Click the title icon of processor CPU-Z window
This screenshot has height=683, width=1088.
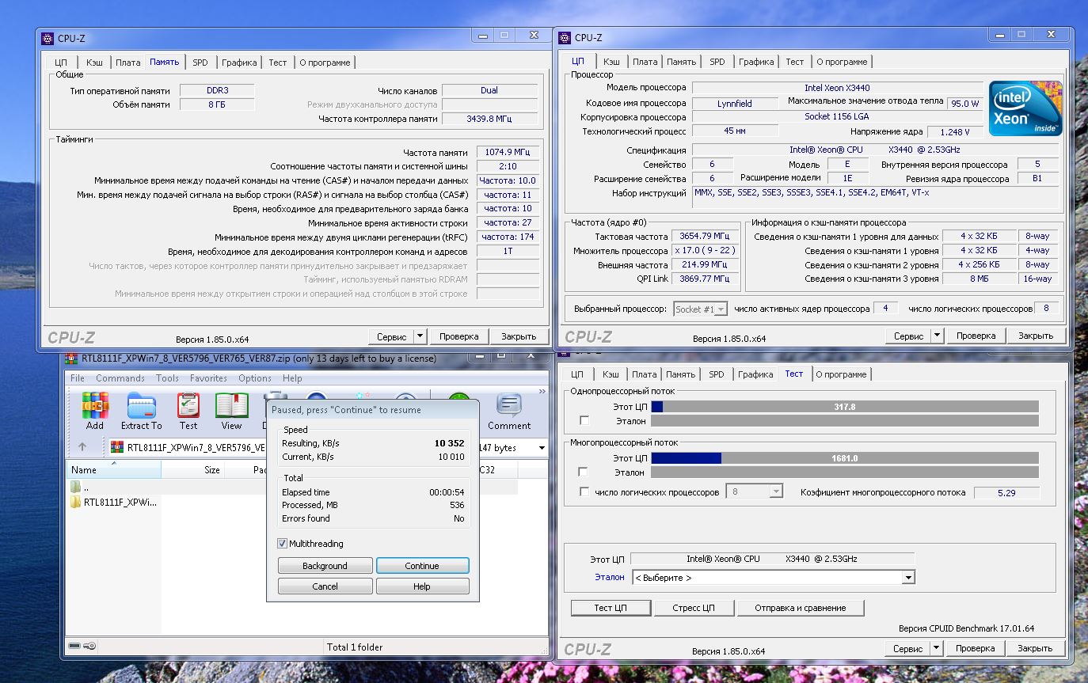564,37
